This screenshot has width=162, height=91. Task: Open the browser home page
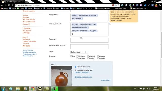pyautogui.click(x=12, y=5)
